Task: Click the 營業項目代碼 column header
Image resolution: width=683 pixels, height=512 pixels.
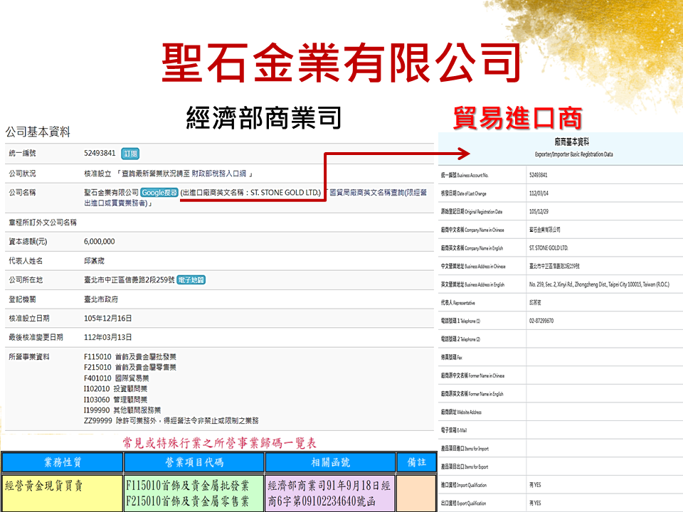Action: click(x=194, y=462)
